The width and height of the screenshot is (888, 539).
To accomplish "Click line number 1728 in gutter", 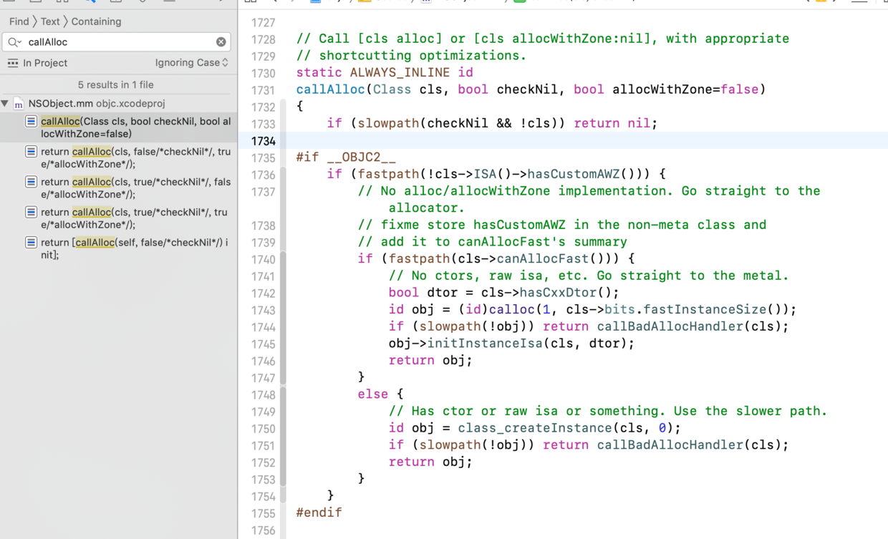I will [264, 39].
